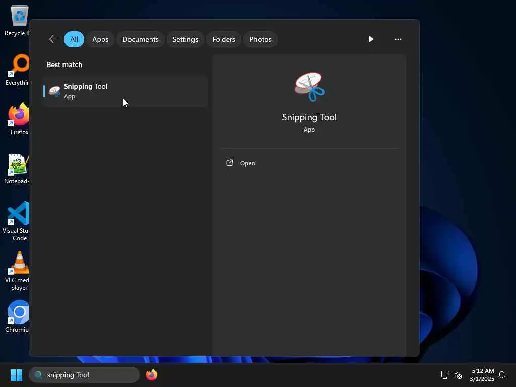
Task: Select the All filter tab
Action: tap(74, 39)
